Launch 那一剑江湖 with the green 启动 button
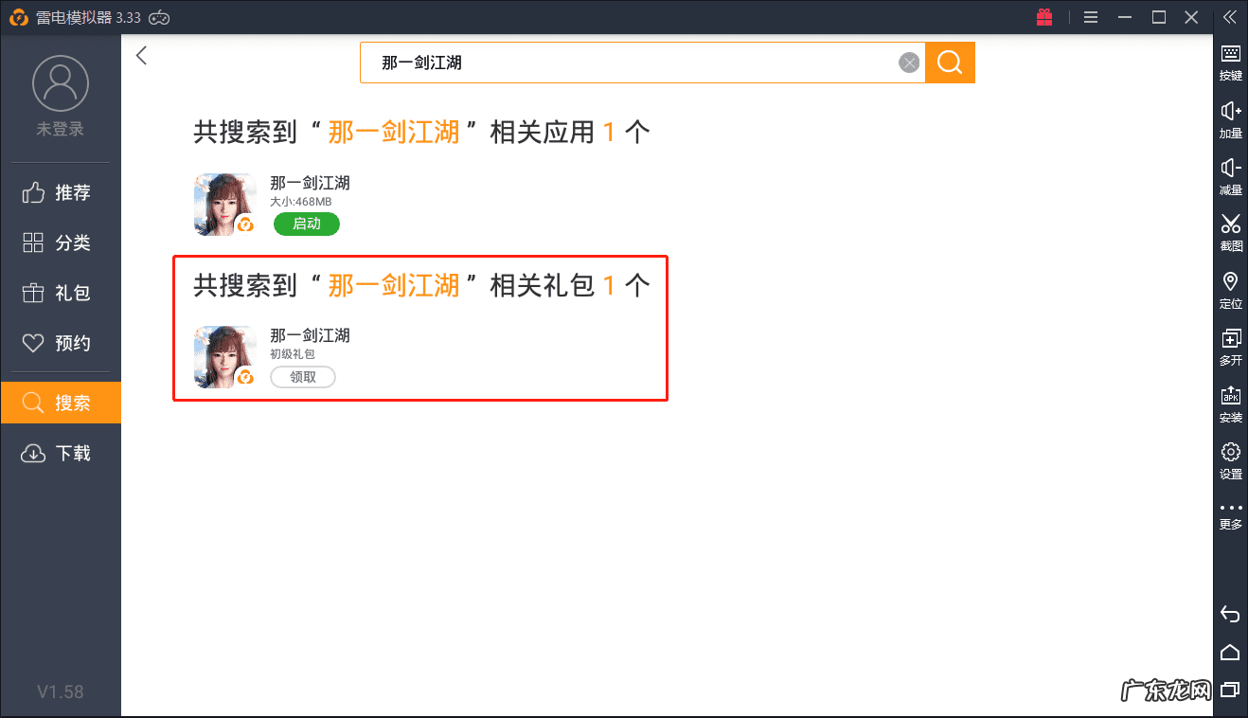The width and height of the screenshot is (1248, 718). pos(306,224)
